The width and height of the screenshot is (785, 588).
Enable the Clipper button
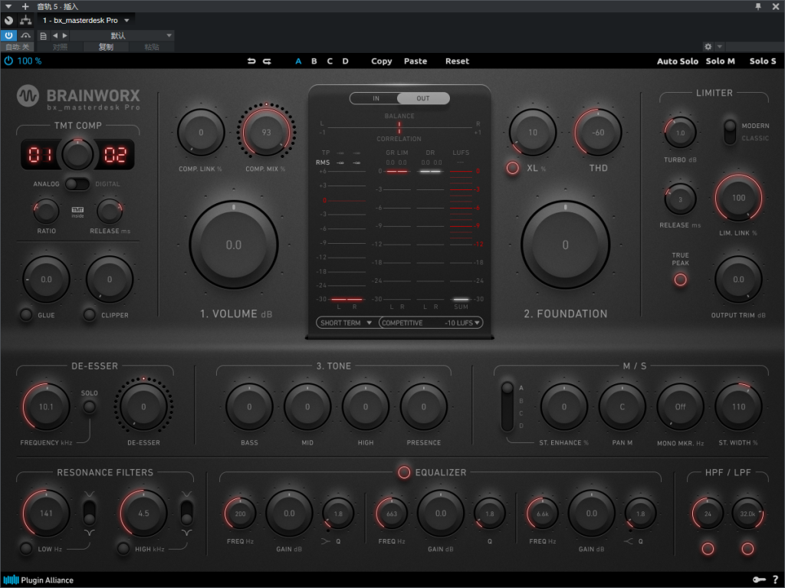pyautogui.click(x=89, y=315)
